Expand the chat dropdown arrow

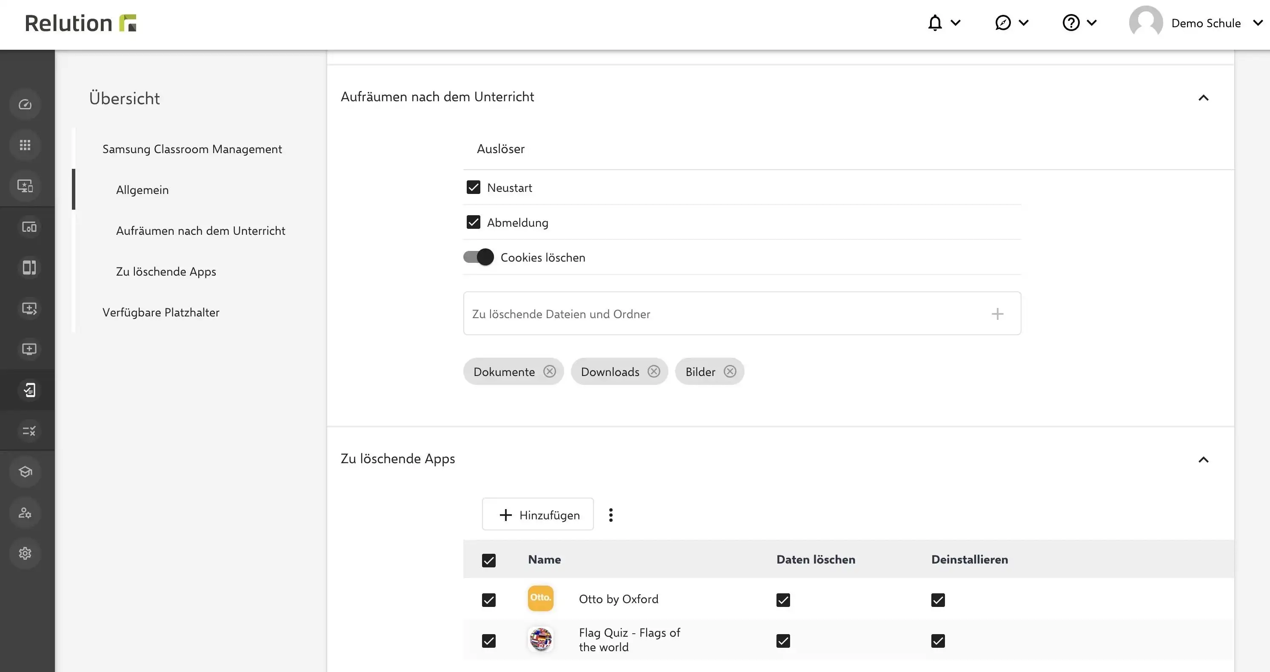tap(1024, 23)
